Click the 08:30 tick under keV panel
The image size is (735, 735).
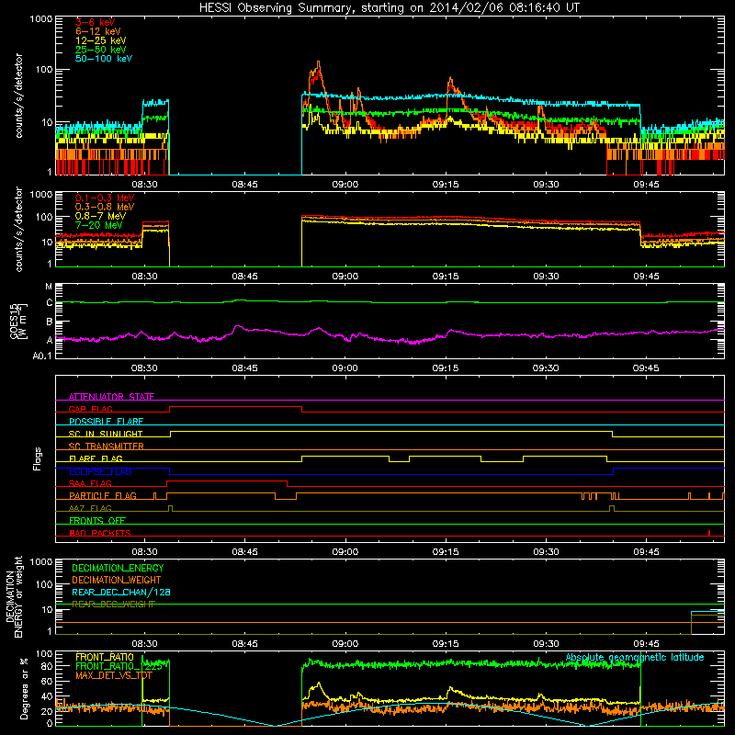click(x=144, y=185)
